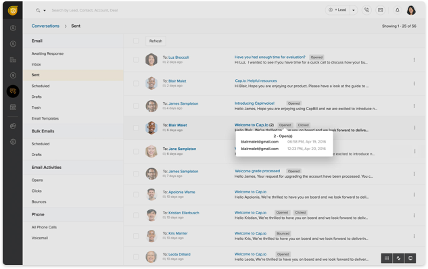Screen dimensions: 428x269
Task: Click the Freshsales logo icon
Action: tap(13, 10)
